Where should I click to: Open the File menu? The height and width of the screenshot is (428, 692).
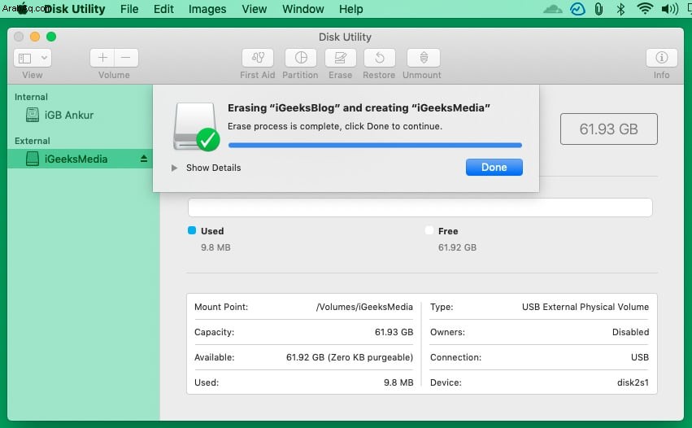(129, 9)
